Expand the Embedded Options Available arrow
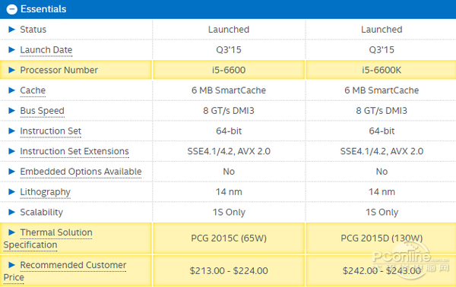Viewport: 456px width, 287px height. tap(11, 172)
